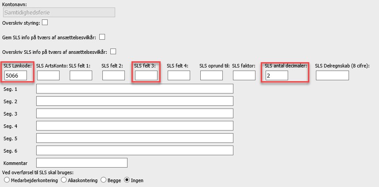Choose the Aliaskontering radio option

click(x=64, y=180)
